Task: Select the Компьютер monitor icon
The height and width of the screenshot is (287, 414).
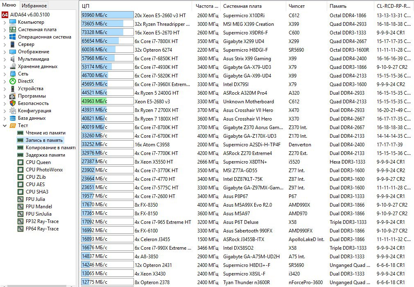Action: (12, 22)
